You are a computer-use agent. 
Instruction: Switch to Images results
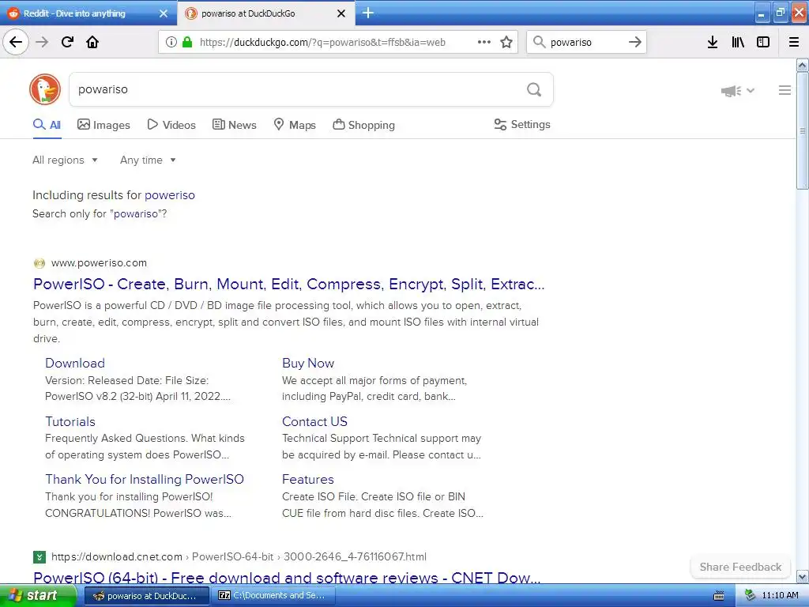coord(103,125)
